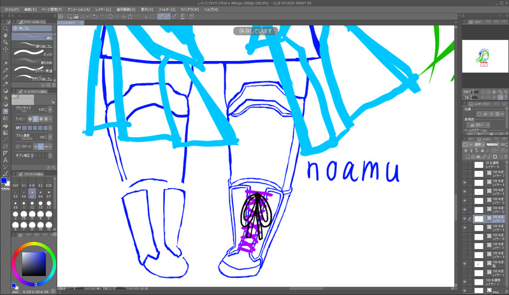Select the Figure line tool
This screenshot has width=509, height=295.
point(5,139)
